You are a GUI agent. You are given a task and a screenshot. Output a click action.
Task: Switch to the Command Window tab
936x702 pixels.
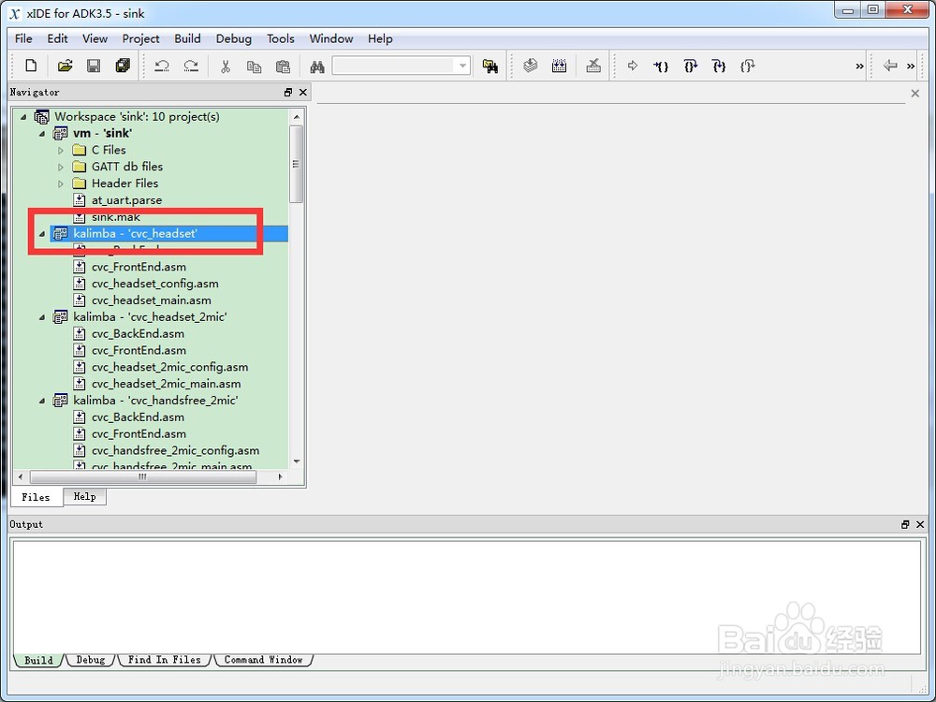coord(263,660)
